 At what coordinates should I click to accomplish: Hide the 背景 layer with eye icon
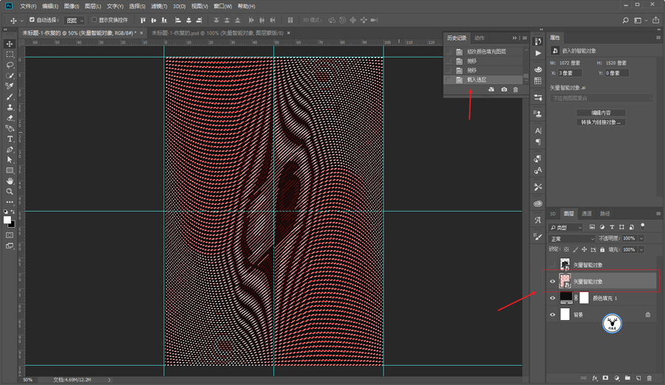(553, 315)
